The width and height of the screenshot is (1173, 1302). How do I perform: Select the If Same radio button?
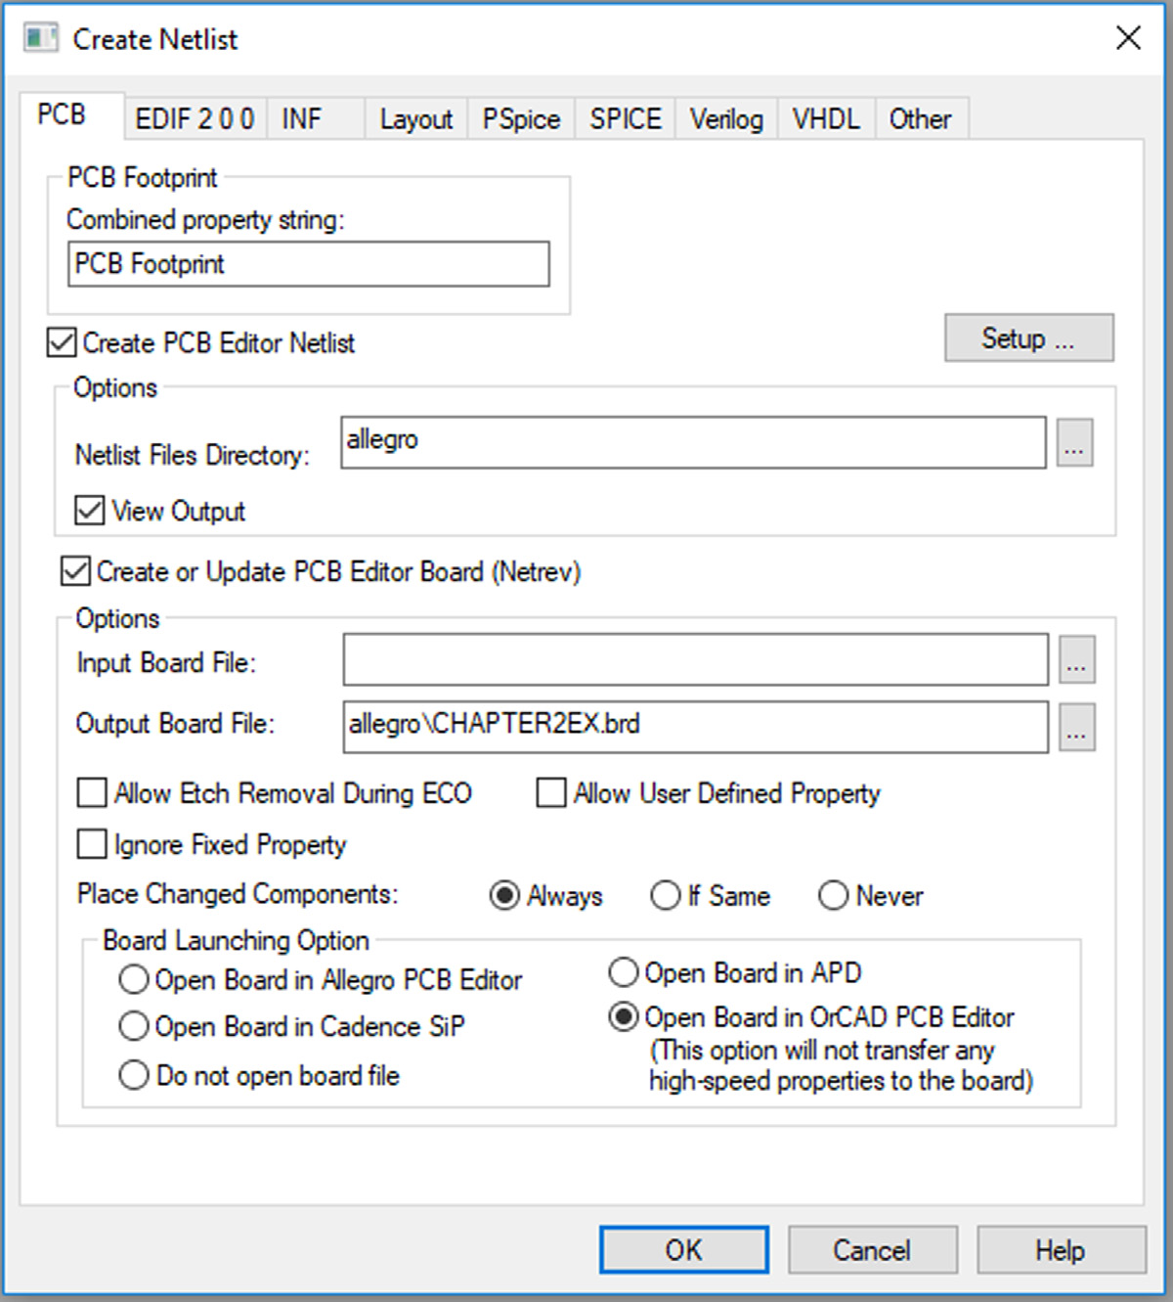(x=666, y=895)
